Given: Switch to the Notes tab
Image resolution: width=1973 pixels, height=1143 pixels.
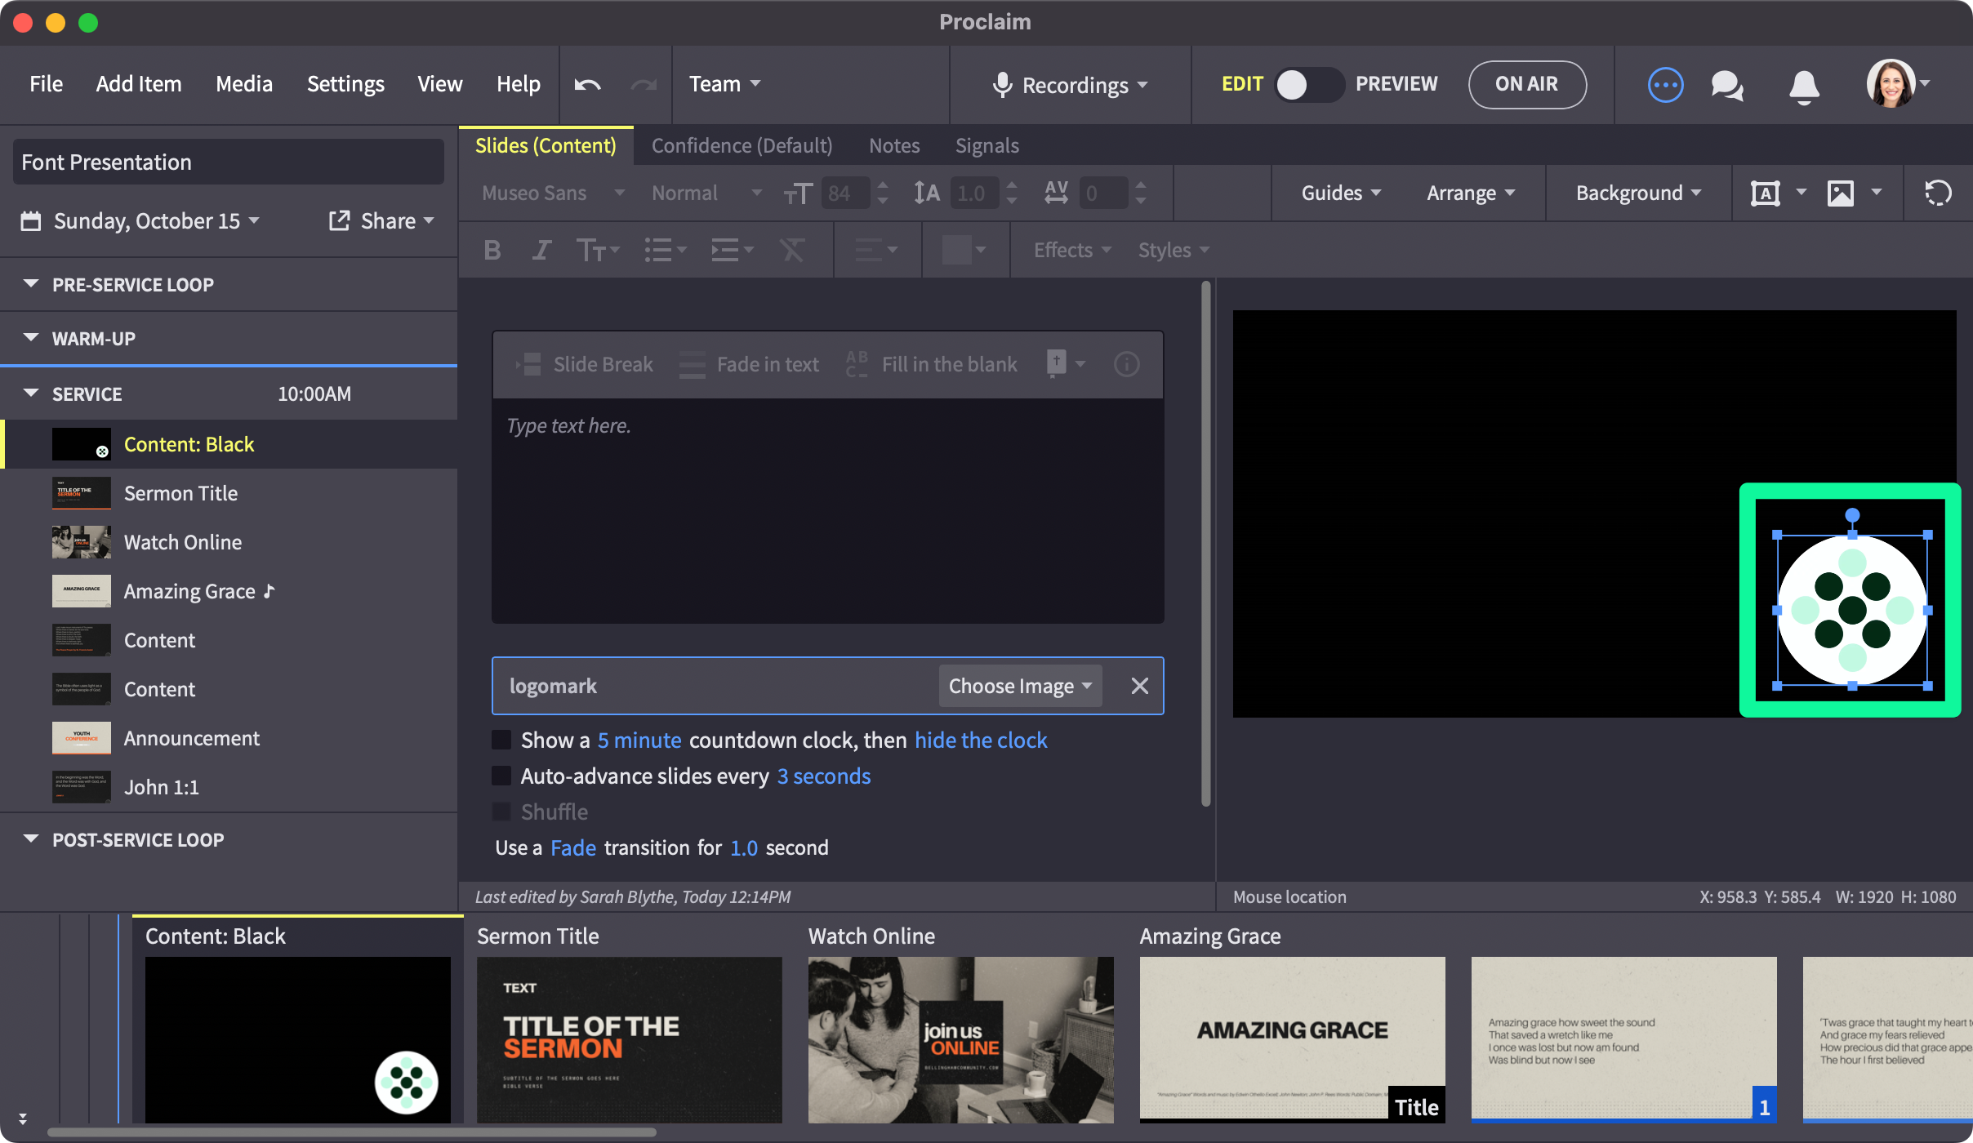Looking at the screenshot, I should [893, 145].
